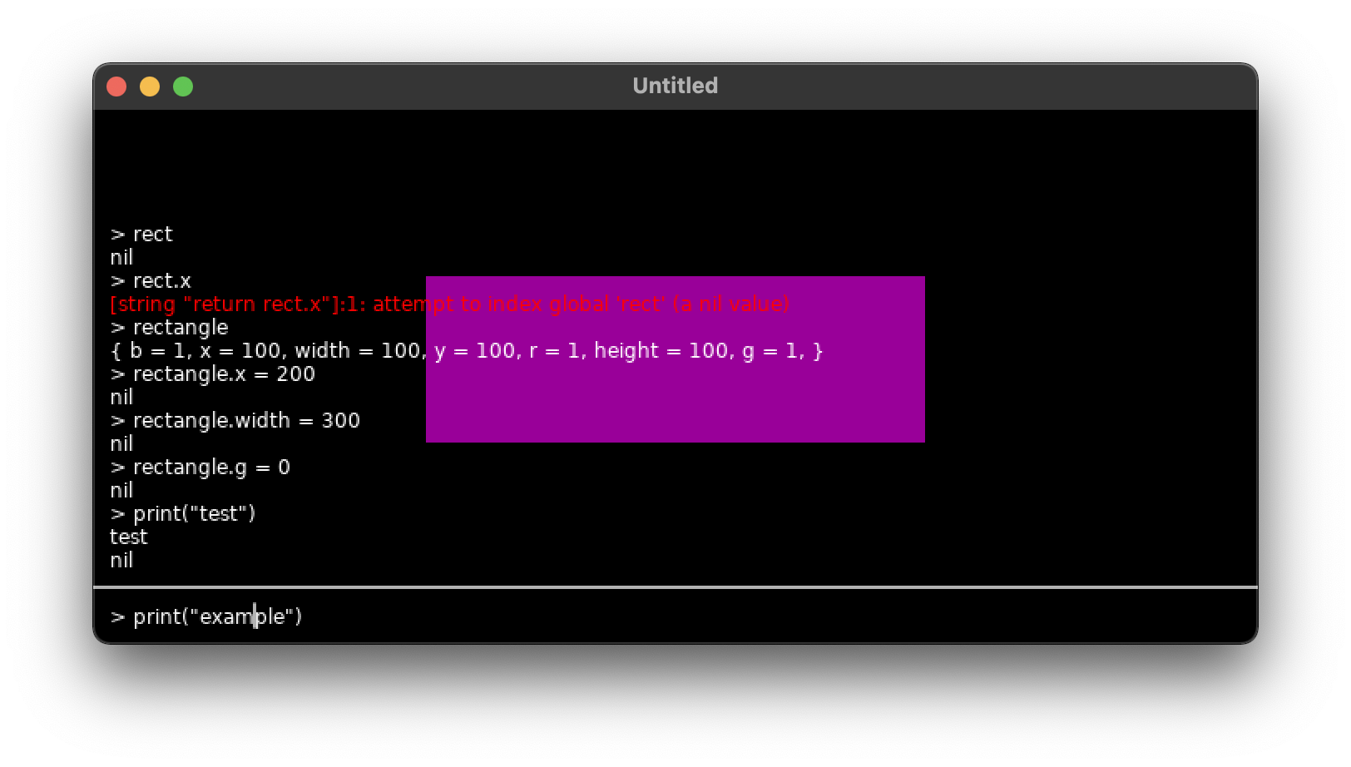Click the "> rectangle.g = 0" line
The image size is (1351, 767).
200,468
